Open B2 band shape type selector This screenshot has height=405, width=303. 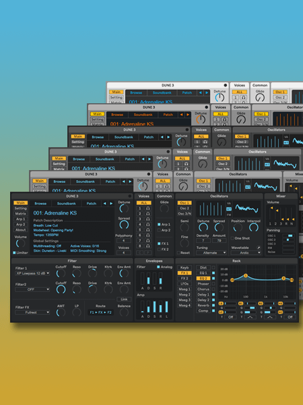(270, 317)
